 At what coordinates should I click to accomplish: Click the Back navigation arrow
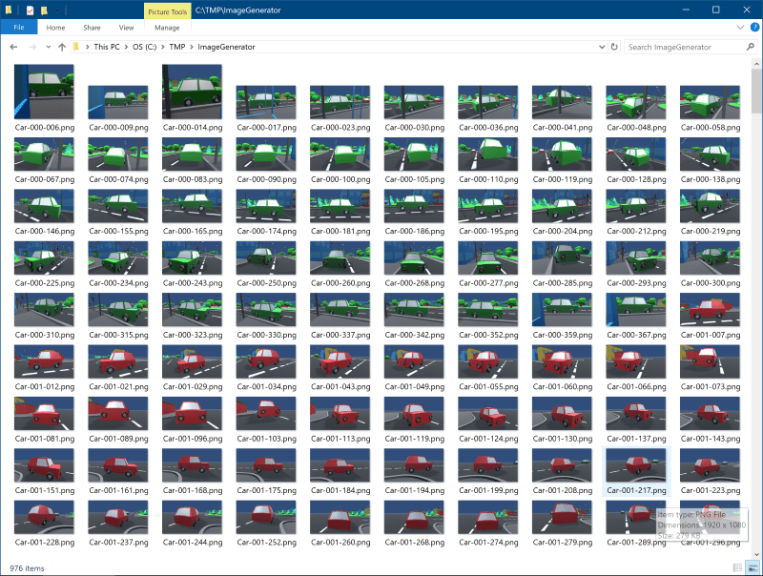coord(13,47)
